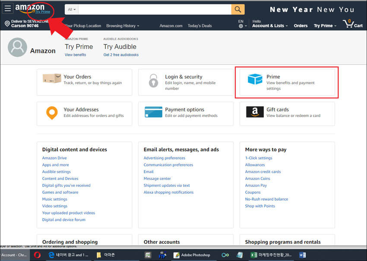Click the Your Orders box icon
Screen dimensions: 367x261
coord(52,78)
